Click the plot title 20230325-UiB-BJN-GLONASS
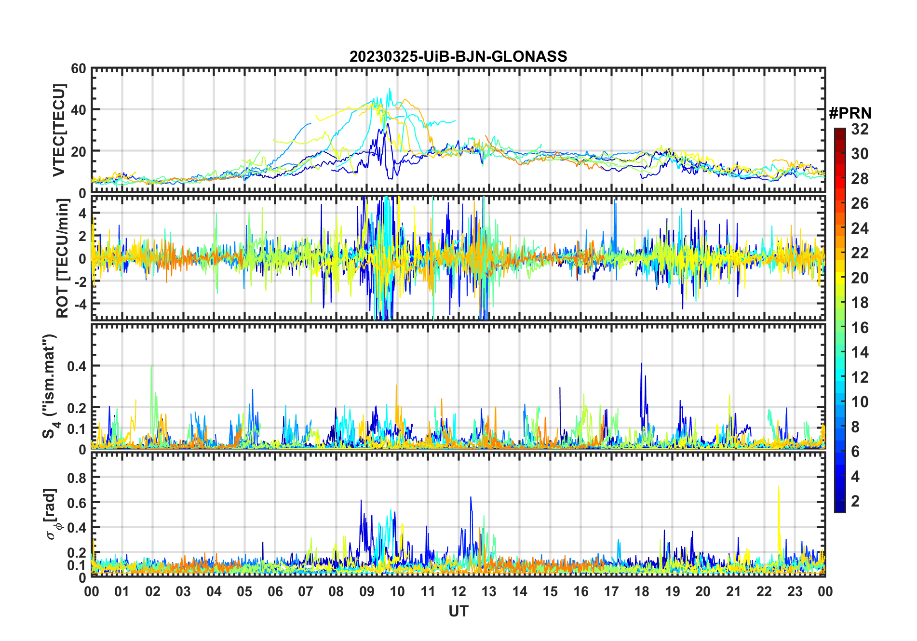Viewport: 917px width, 641px height. (458, 56)
